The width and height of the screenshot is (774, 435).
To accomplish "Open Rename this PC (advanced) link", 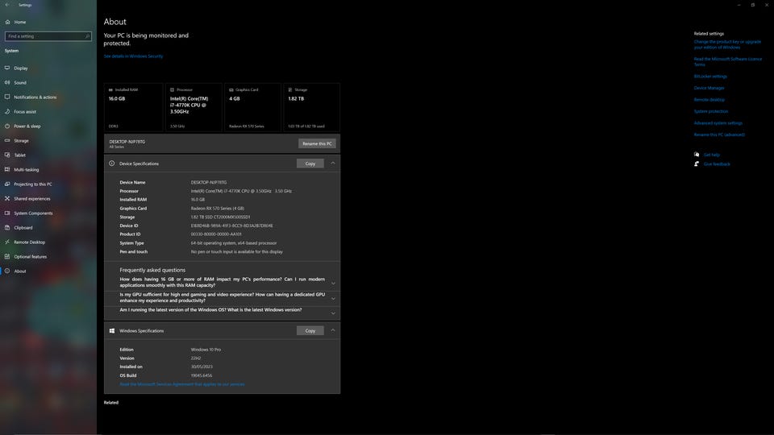I will 719,135.
